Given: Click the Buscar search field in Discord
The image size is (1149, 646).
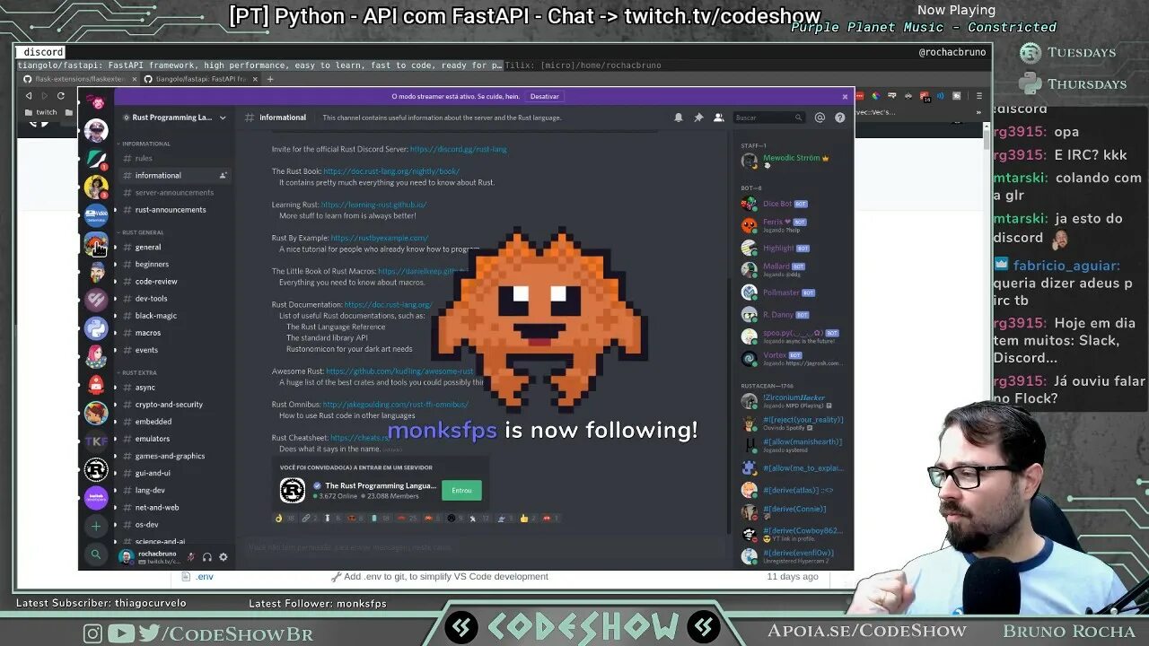Looking at the screenshot, I should click(768, 118).
